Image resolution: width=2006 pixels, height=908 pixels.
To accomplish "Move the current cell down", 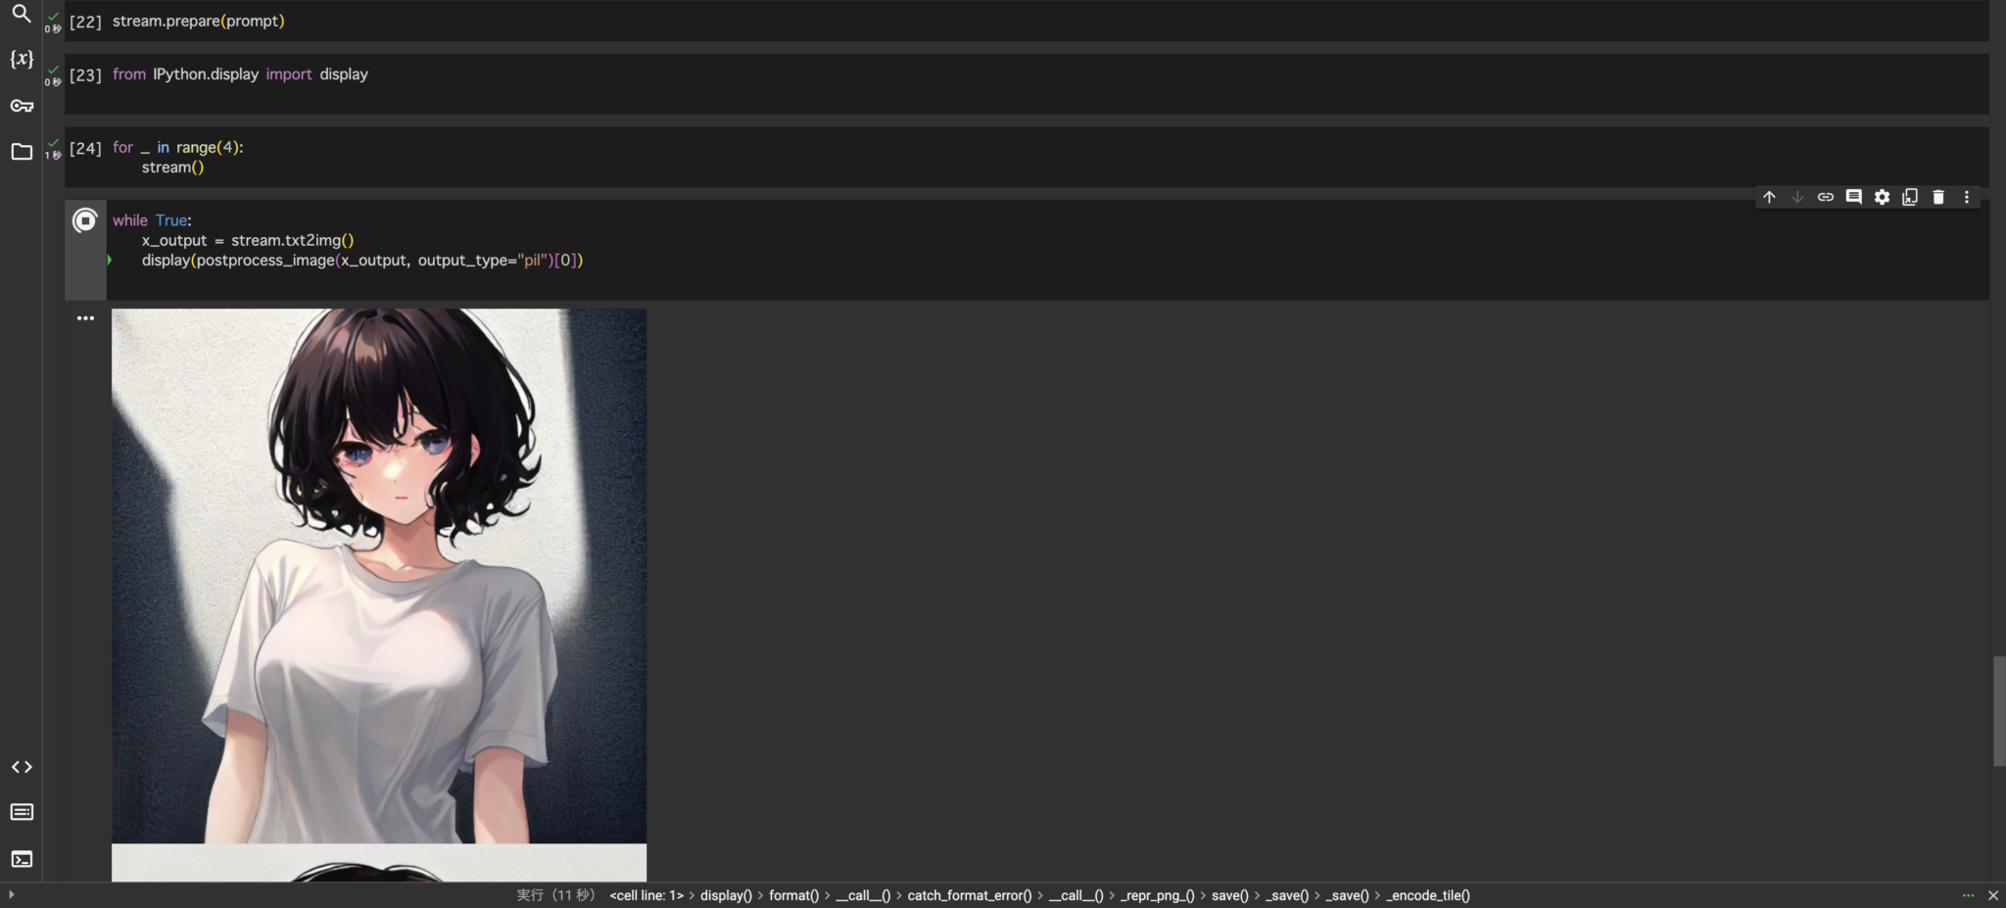I will [1796, 197].
